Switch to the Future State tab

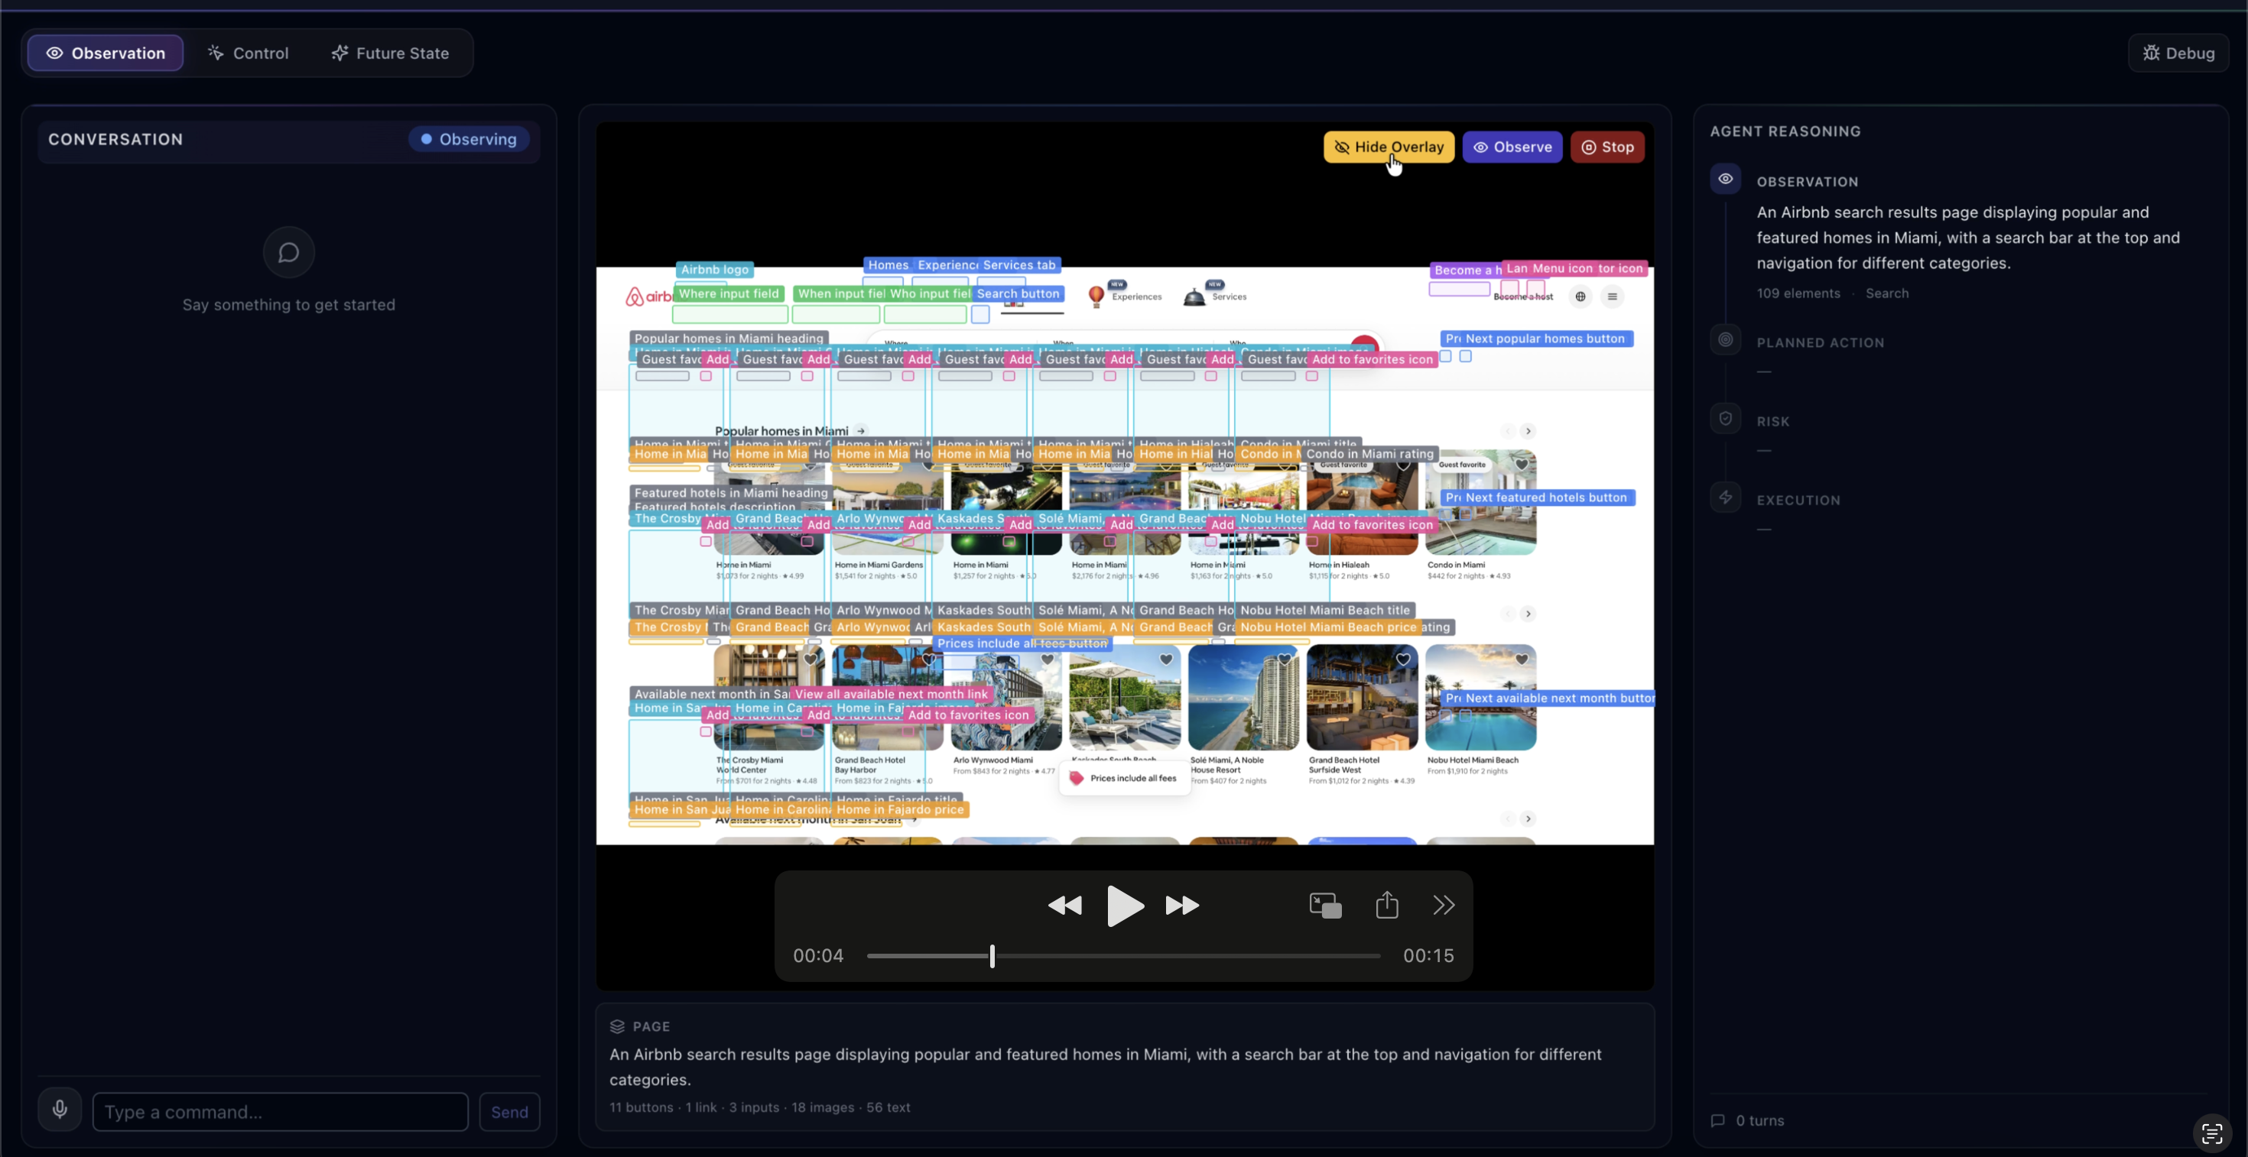coord(390,53)
